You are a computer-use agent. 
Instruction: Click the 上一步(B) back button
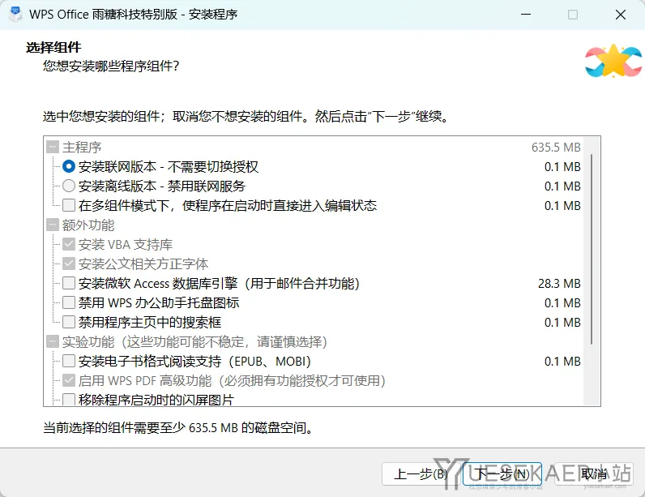pos(421,474)
